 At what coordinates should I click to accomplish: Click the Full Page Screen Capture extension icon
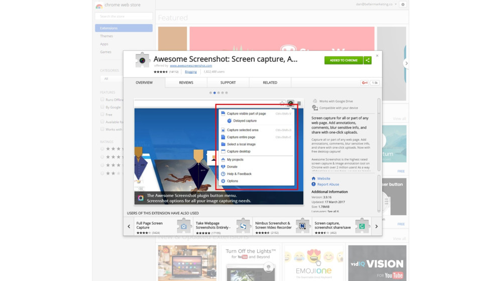pos(184,226)
